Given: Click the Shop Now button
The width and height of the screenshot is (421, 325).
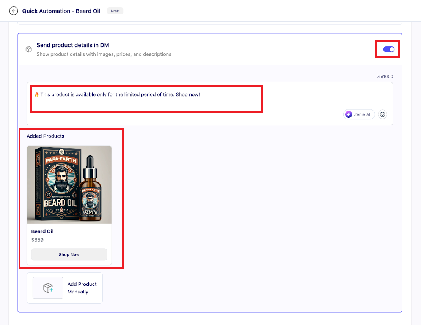Looking at the screenshot, I should coord(69,255).
